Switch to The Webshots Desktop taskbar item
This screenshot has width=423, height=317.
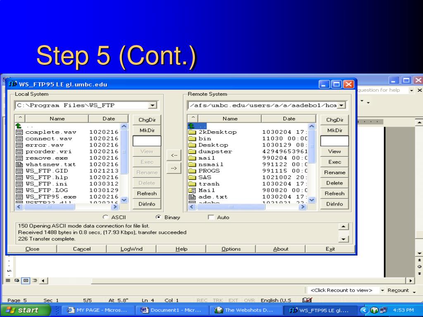245,310
